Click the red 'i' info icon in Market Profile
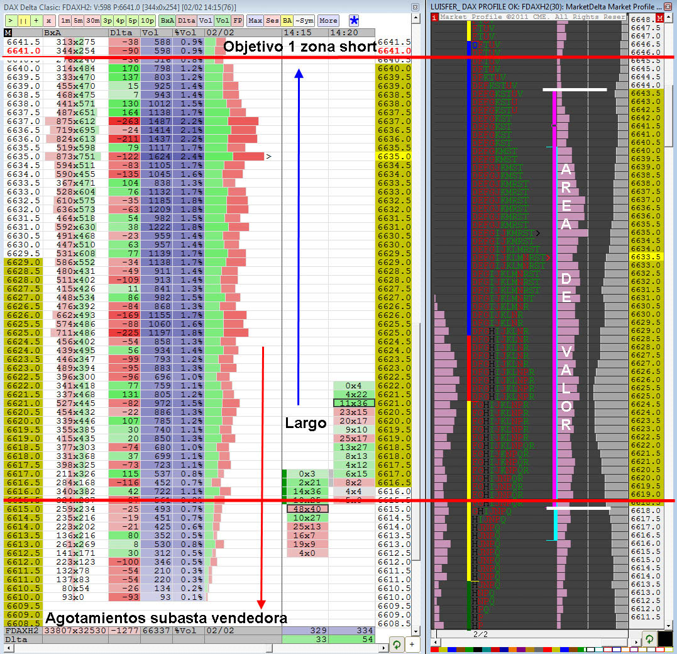677x654 pixels. coord(434,17)
